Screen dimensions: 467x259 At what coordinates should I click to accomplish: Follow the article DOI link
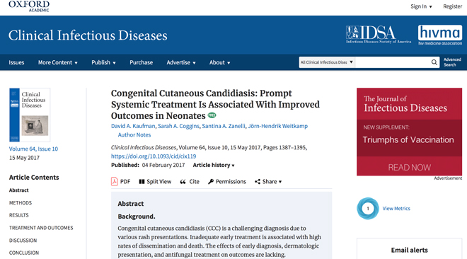pyautogui.click(x=154, y=156)
